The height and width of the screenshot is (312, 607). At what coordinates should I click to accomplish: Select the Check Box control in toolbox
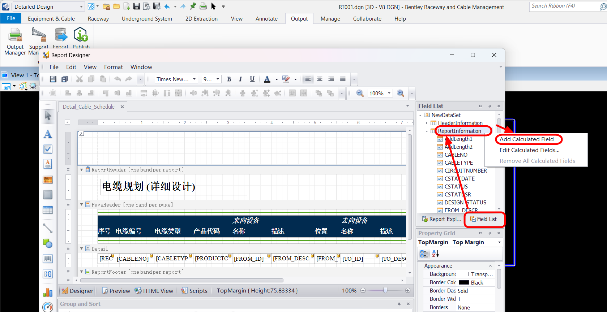48,149
